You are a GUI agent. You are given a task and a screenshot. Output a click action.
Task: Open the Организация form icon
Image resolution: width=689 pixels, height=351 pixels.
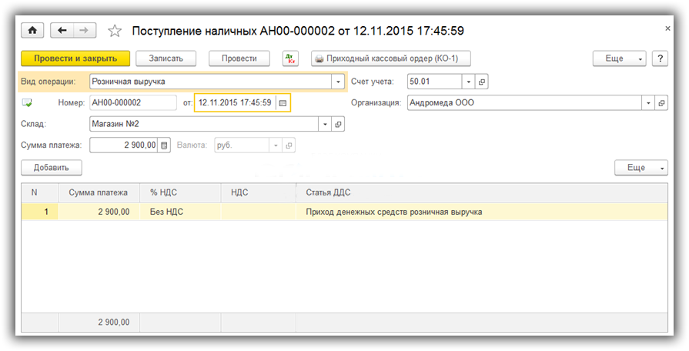pyautogui.click(x=661, y=102)
